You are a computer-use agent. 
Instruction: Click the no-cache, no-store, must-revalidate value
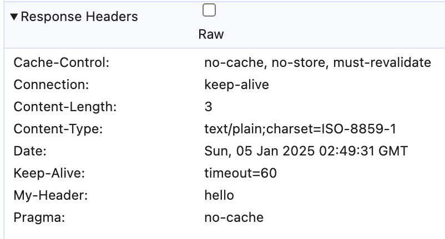click(317, 63)
